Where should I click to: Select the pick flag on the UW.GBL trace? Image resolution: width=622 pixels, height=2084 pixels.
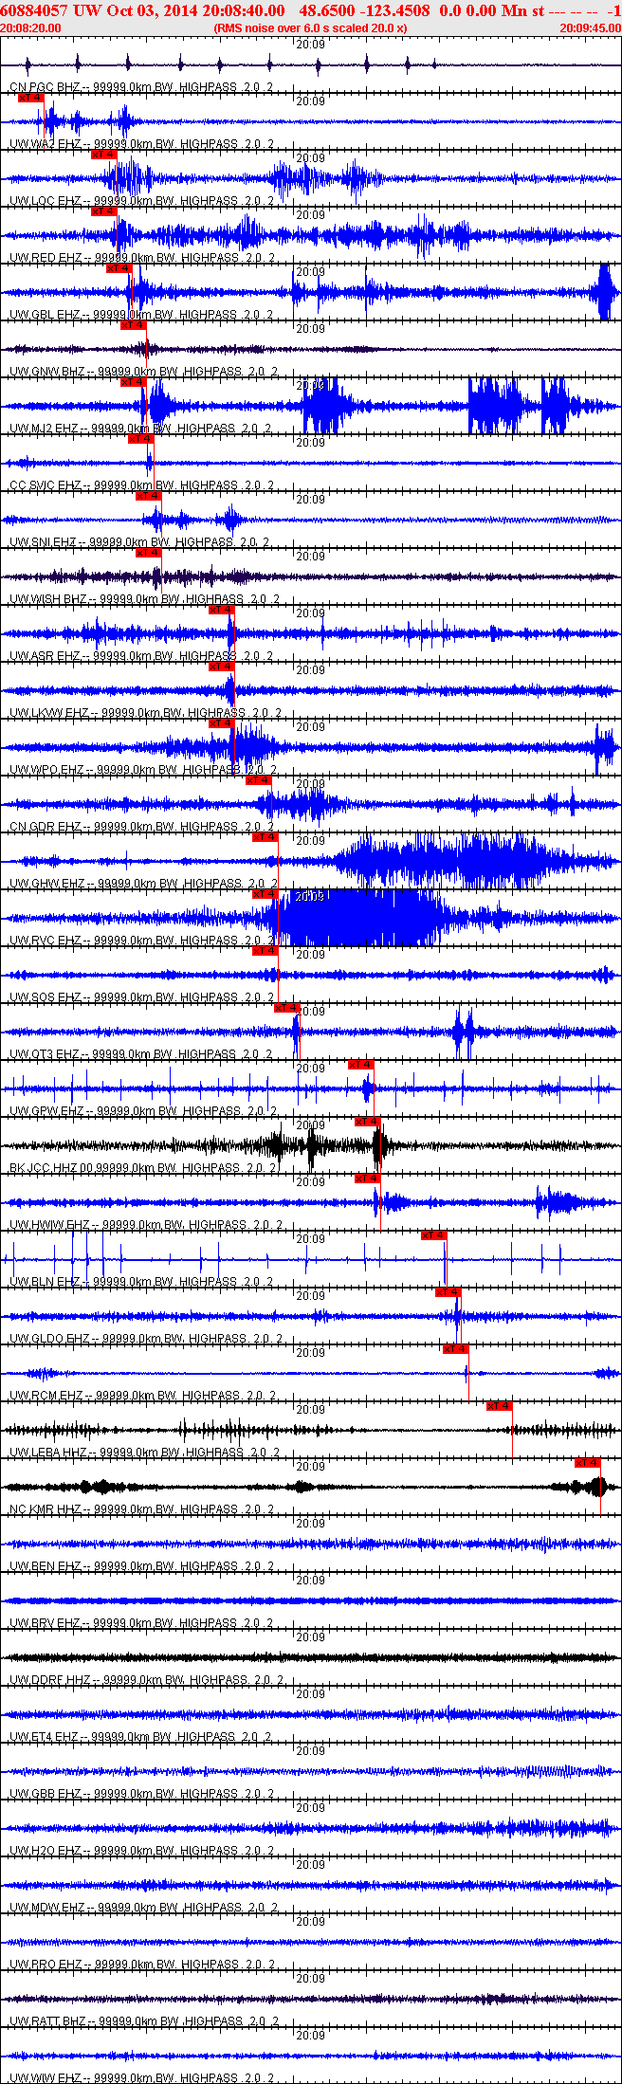pyautogui.click(x=119, y=267)
